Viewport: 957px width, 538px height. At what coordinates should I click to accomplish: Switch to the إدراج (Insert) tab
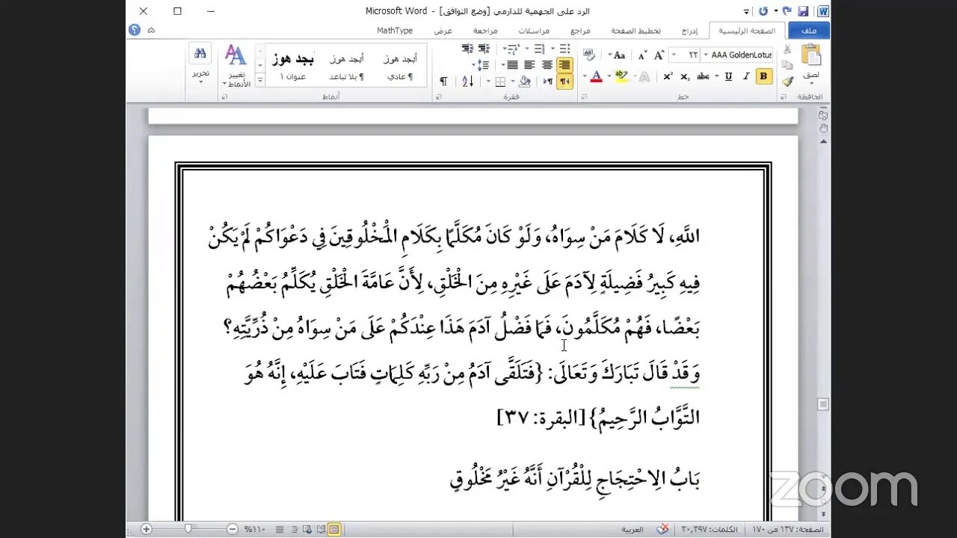click(689, 31)
